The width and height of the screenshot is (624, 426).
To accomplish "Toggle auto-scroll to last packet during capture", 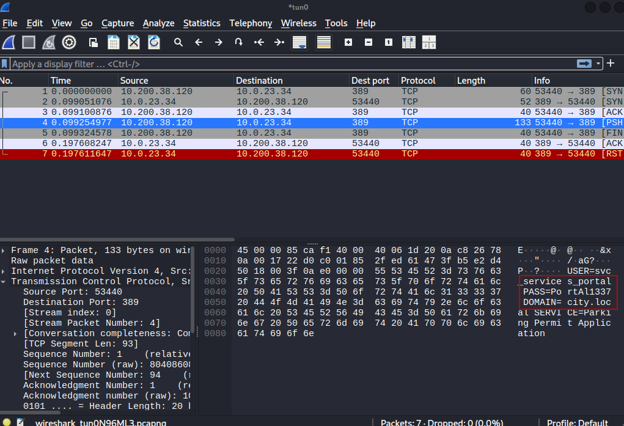I will click(x=299, y=42).
